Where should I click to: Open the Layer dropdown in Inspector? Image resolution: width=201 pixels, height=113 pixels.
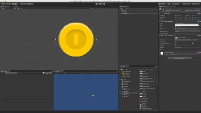click(x=193, y=11)
